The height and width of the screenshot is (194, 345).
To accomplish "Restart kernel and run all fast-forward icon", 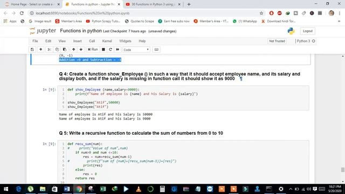I will (118, 50).
